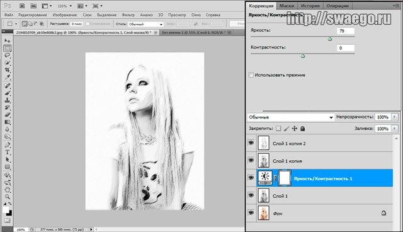Select the Brush tool
Screen dimensions: 403x232
pyautogui.click(x=8, y=93)
